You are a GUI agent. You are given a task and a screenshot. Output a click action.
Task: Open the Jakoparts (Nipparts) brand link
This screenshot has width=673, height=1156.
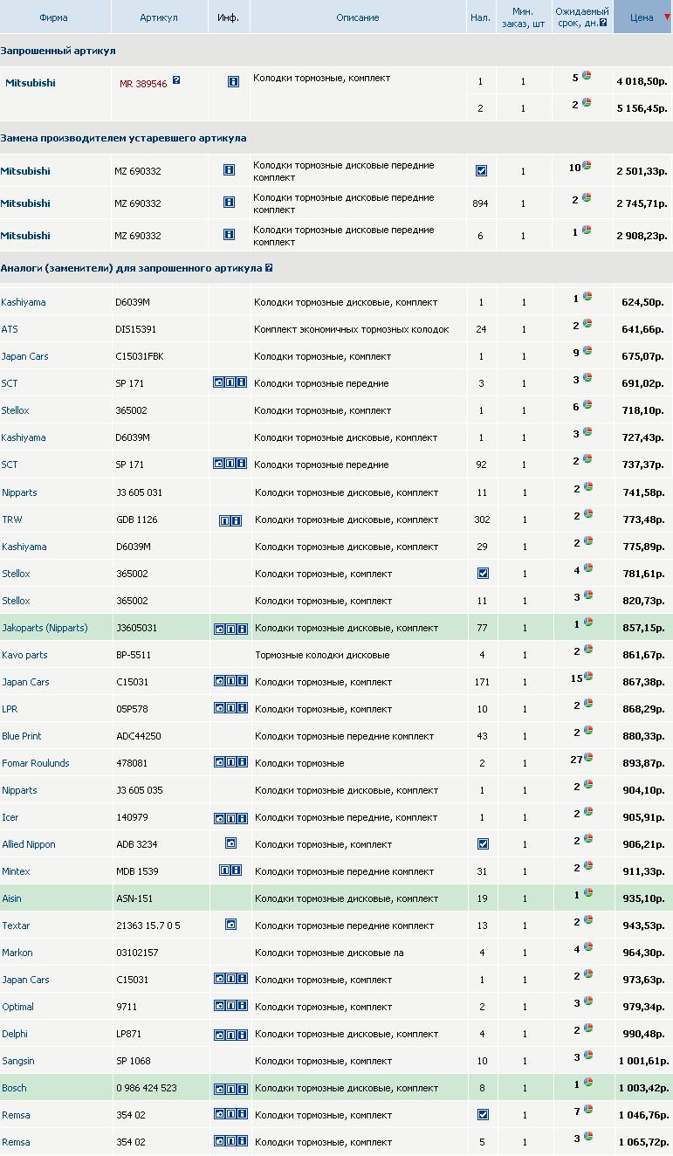point(45,628)
